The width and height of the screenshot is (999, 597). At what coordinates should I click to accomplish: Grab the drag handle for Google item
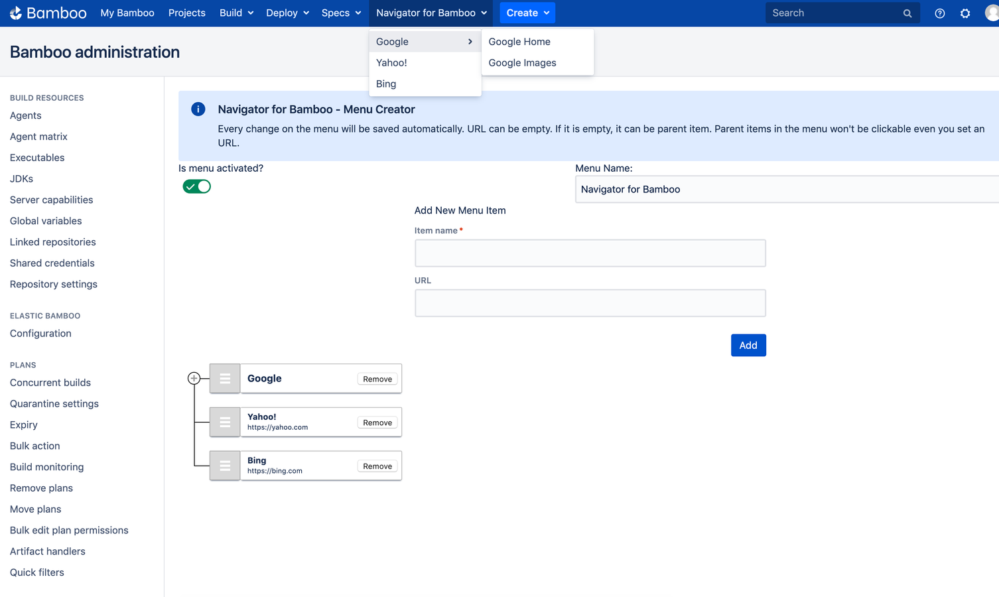pos(225,379)
